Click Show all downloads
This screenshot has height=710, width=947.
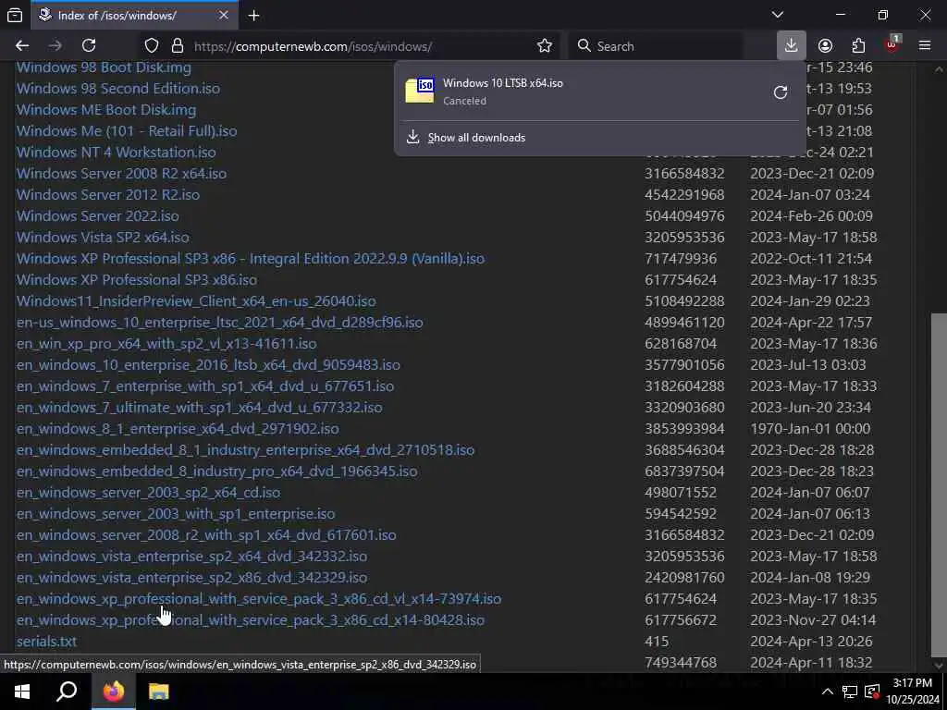click(x=476, y=138)
